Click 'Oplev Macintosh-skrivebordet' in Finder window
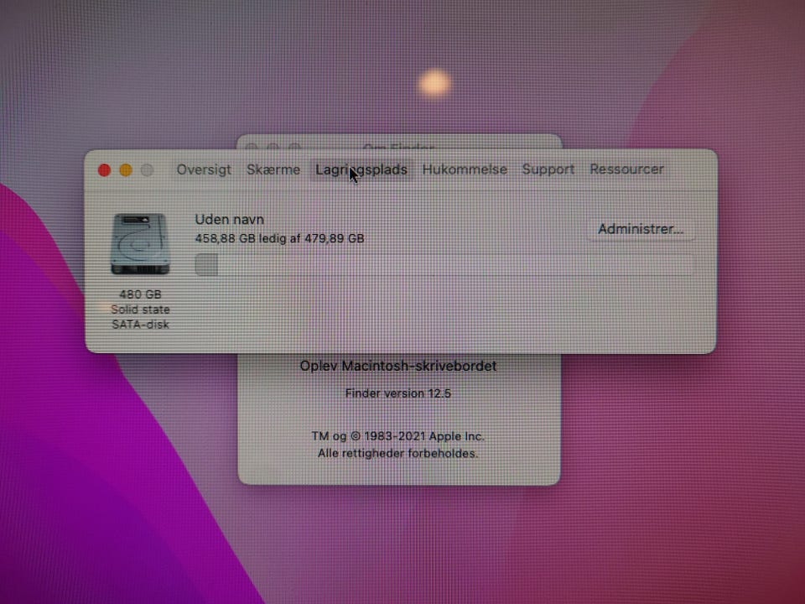Viewport: 805px width, 604px height. coord(398,367)
